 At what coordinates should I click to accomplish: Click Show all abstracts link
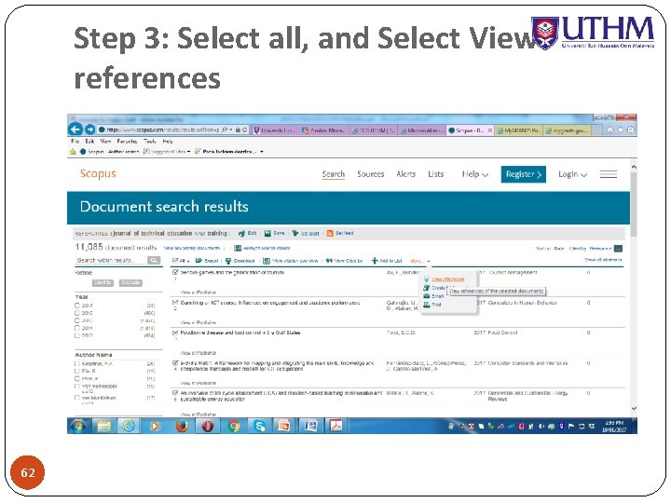[x=603, y=260]
